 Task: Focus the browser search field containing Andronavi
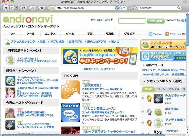158,8
